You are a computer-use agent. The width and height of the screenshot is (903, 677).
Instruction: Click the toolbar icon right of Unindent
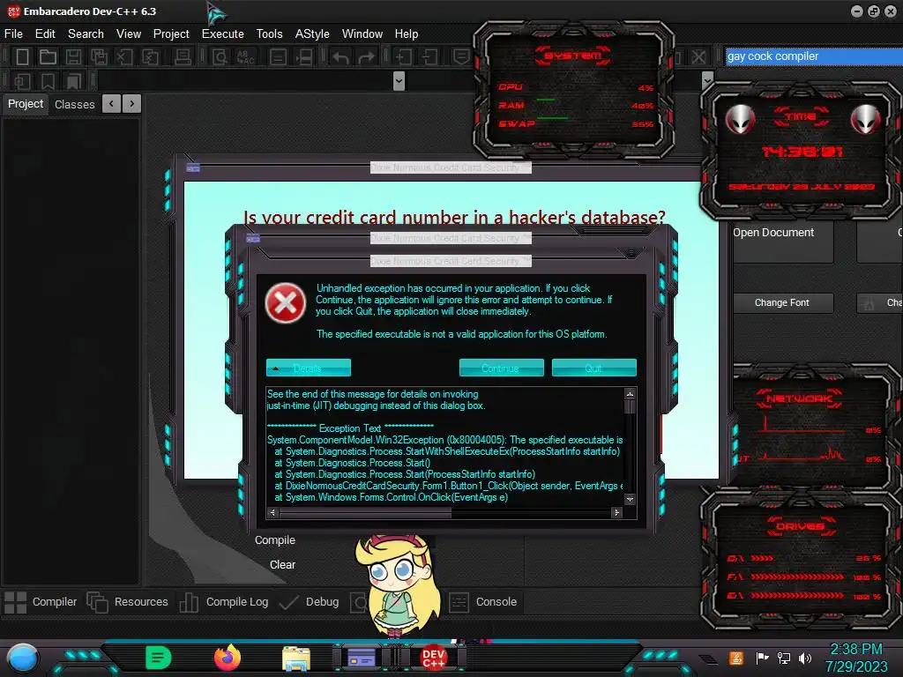click(460, 56)
